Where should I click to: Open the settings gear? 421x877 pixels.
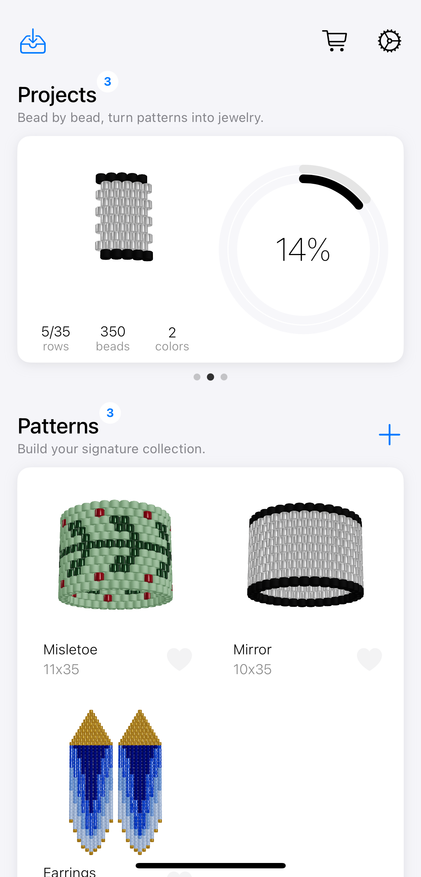click(x=389, y=41)
